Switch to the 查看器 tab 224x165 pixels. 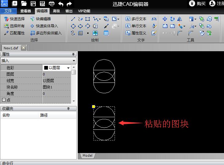coord(26,11)
